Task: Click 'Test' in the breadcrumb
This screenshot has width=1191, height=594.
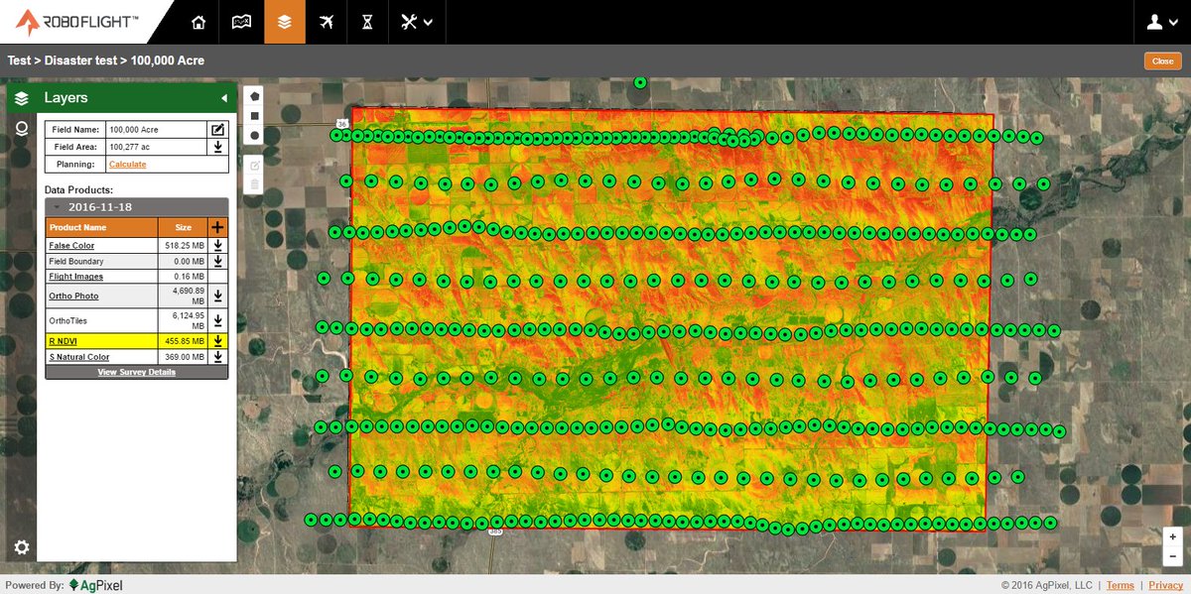Action: pyautogui.click(x=19, y=60)
